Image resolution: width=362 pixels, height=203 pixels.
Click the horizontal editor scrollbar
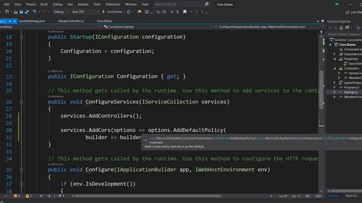click(148, 196)
